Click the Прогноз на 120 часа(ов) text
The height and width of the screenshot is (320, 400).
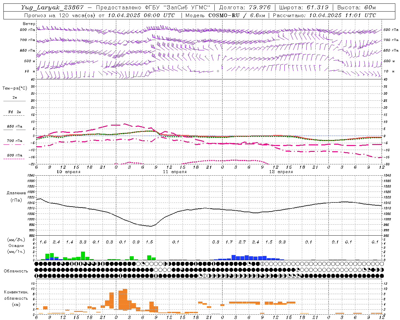[x=60, y=15]
